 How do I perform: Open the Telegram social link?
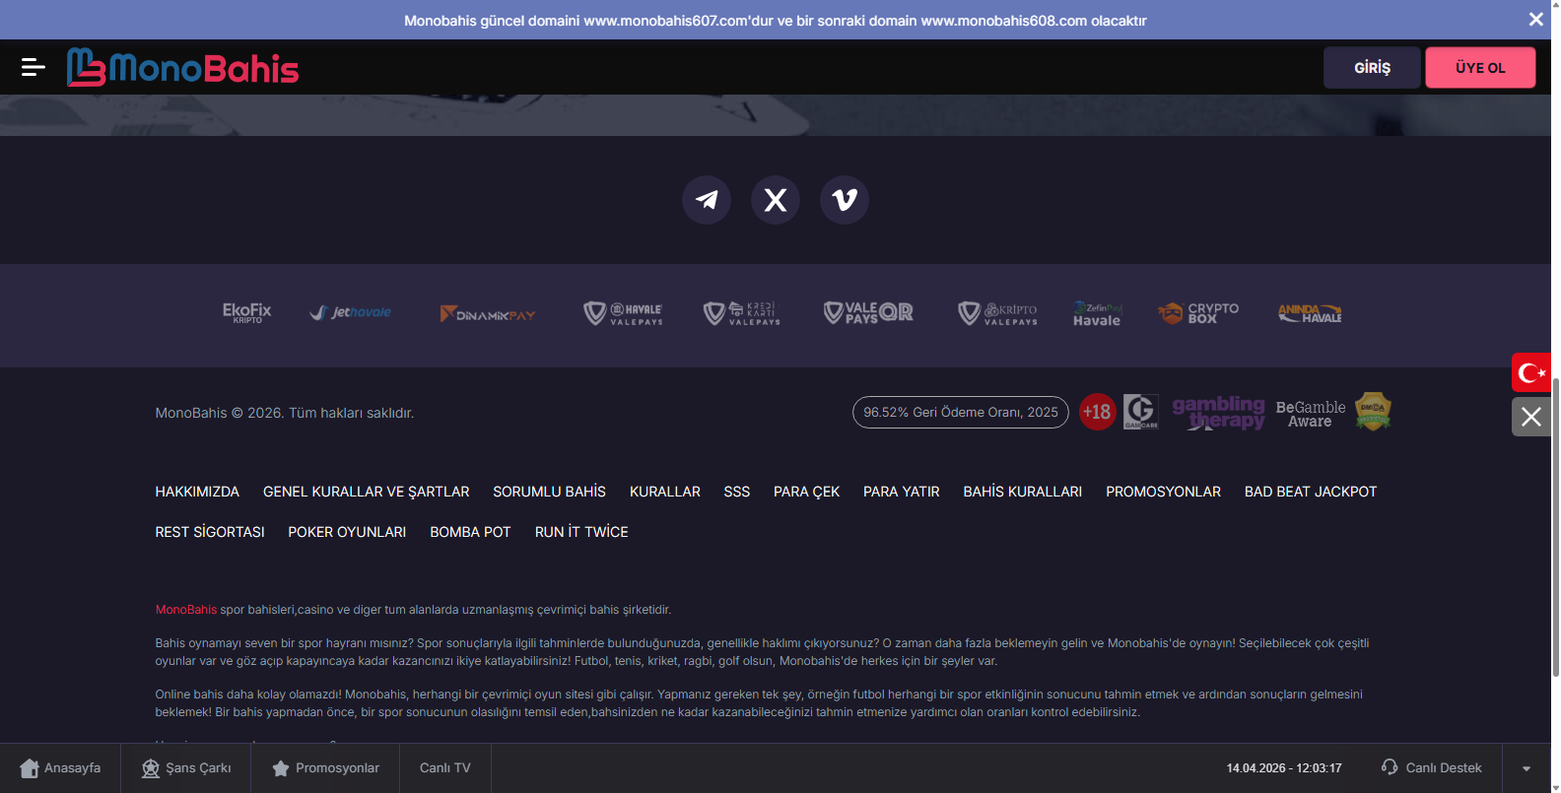coord(707,200)
